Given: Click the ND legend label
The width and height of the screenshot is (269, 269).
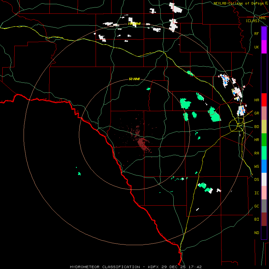Looking at the screenshot, I should pos(257,233).
